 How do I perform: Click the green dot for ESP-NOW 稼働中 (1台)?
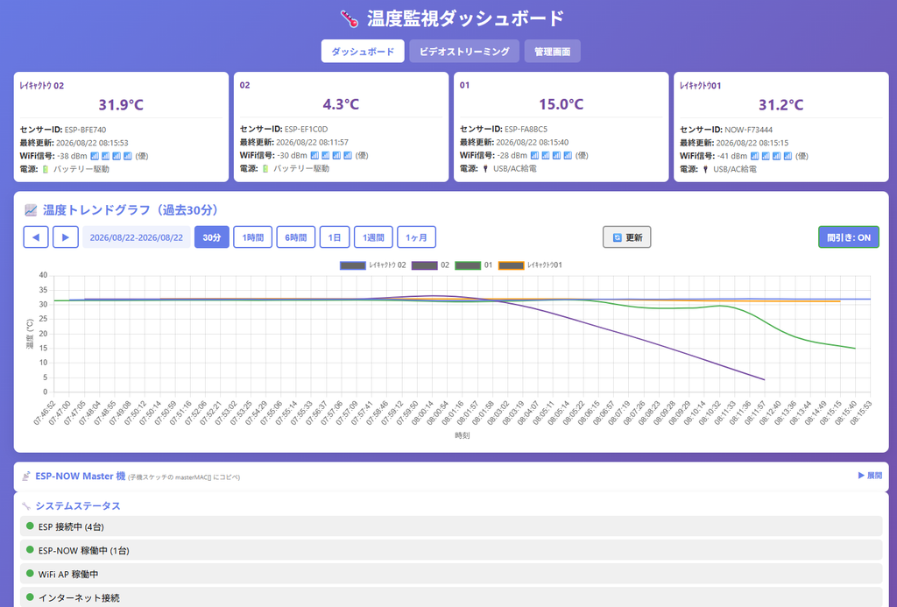click(x=31, y=550)
